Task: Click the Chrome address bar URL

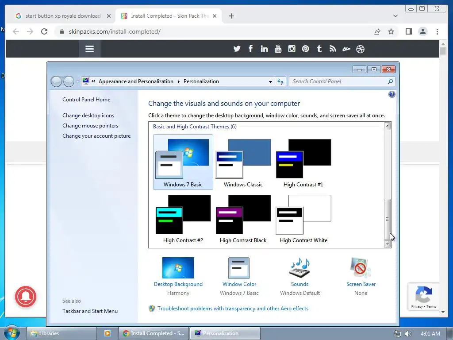Action: [x=115, y=31]
